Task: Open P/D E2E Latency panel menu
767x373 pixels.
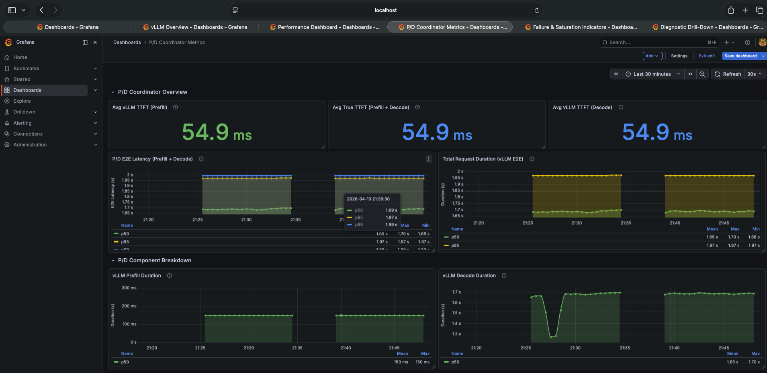Action: 429,159
